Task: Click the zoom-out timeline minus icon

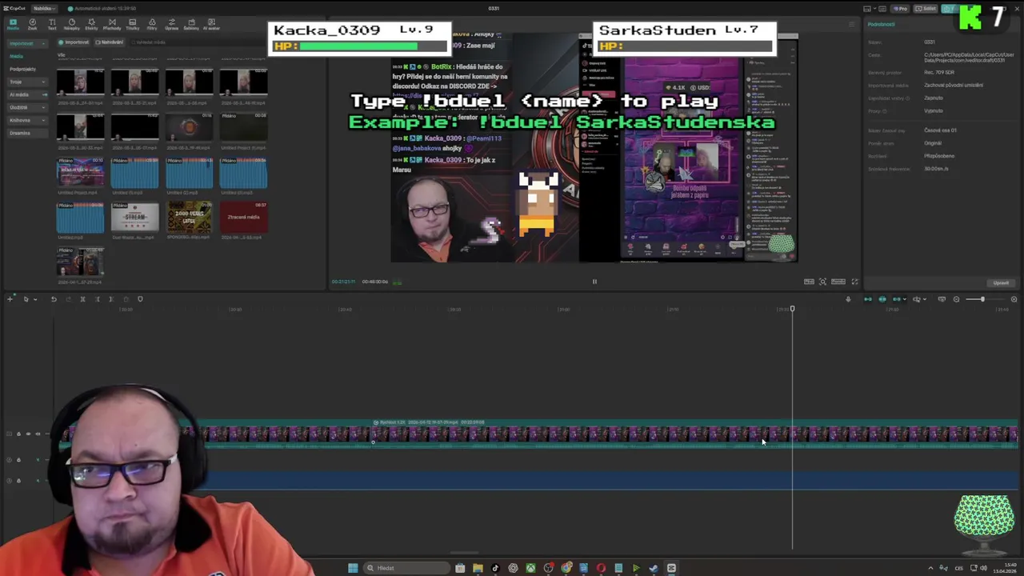Action: click(x=956, y=299)
